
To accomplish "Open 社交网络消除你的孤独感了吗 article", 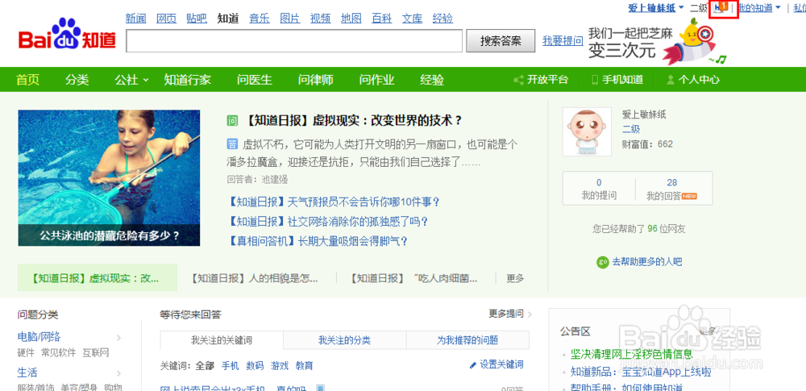I will pyautogui.click(x=327, y=222).
